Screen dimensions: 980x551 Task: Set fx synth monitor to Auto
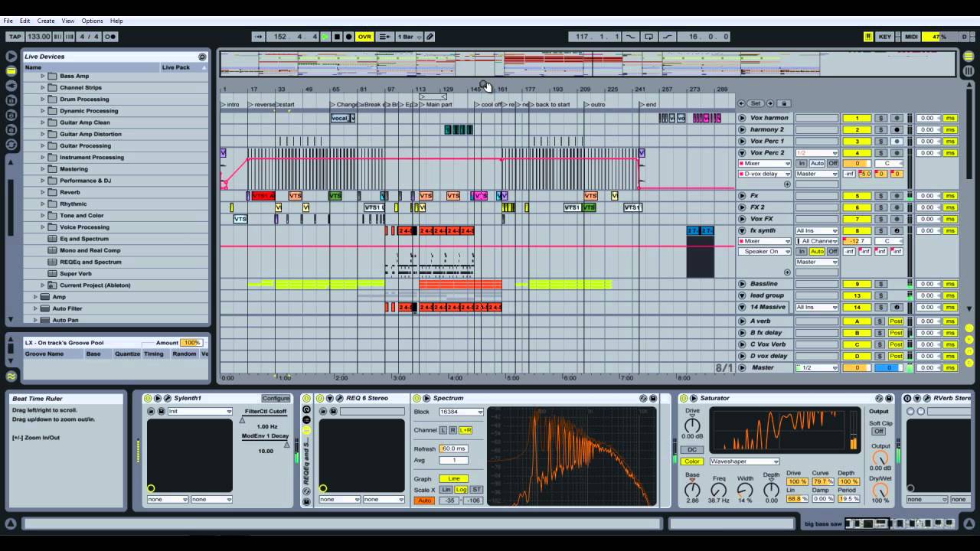click(817, 251)
